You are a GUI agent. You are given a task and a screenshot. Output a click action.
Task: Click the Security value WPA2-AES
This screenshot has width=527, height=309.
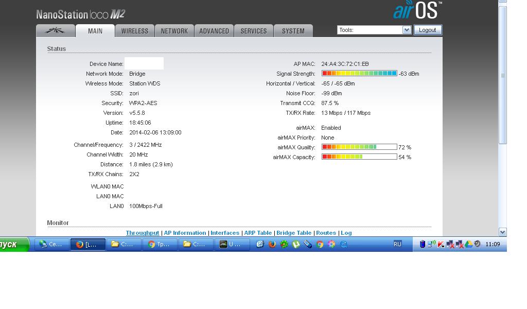pos(143,103)
